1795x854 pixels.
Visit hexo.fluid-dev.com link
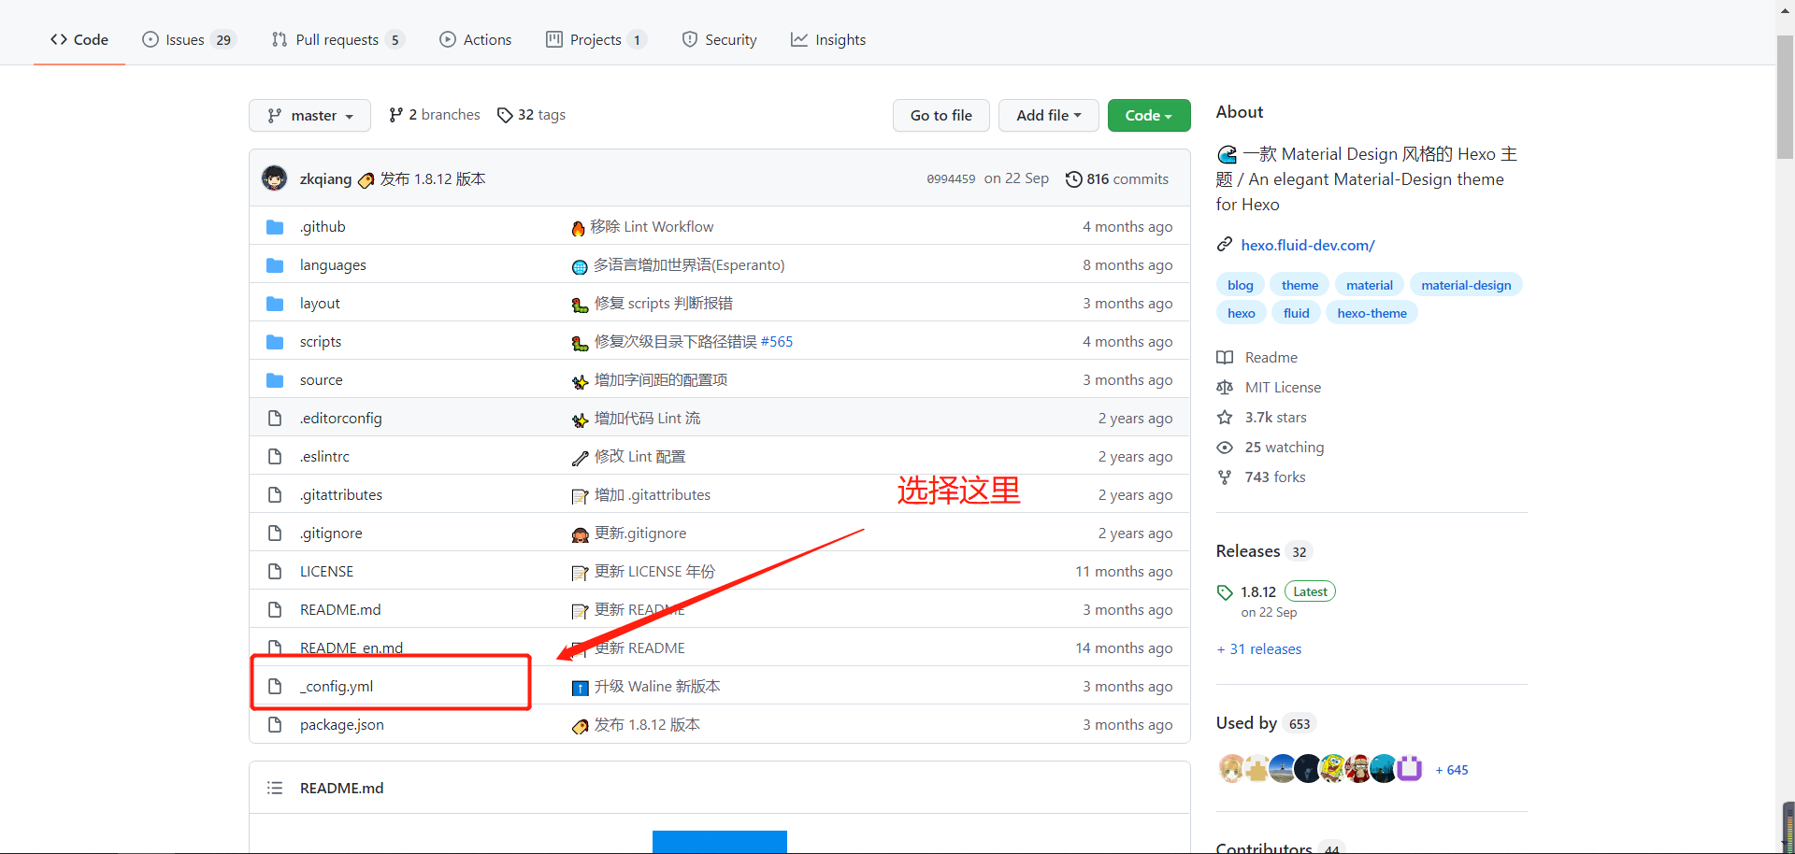tap(1308, 245)
